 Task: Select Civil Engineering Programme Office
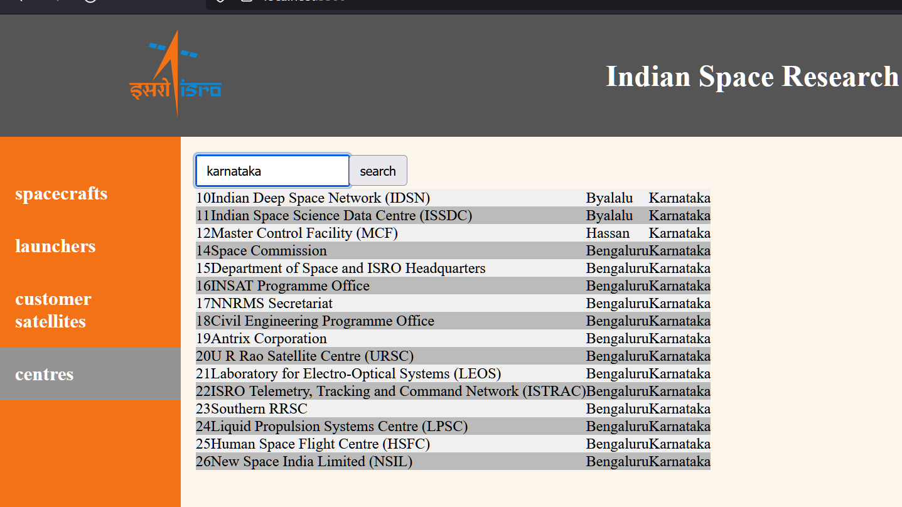tap(323, 321)
